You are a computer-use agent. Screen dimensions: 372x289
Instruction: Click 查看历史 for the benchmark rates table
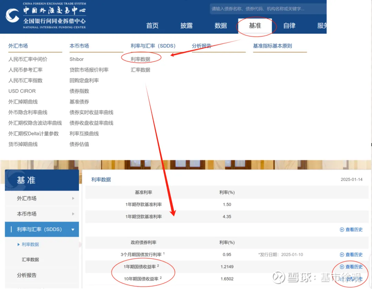pyautogui.click(x=351, y=229)
